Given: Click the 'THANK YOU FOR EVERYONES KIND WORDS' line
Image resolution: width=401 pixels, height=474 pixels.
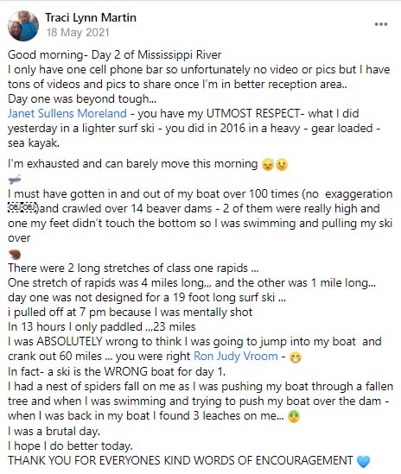Looking at the screenshot, I should click(x=180, y=461).
